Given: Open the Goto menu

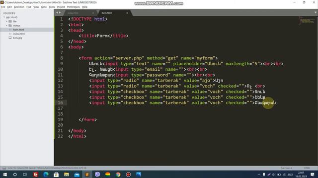Looking at the screenshot, I should (x=44, y=7).
